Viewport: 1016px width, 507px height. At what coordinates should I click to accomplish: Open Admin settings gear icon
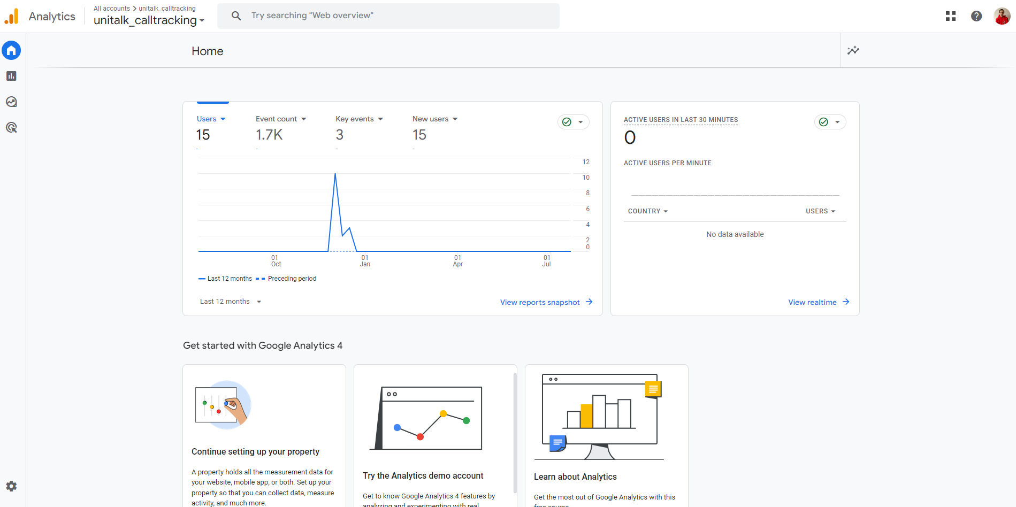[x=11, y=486]
